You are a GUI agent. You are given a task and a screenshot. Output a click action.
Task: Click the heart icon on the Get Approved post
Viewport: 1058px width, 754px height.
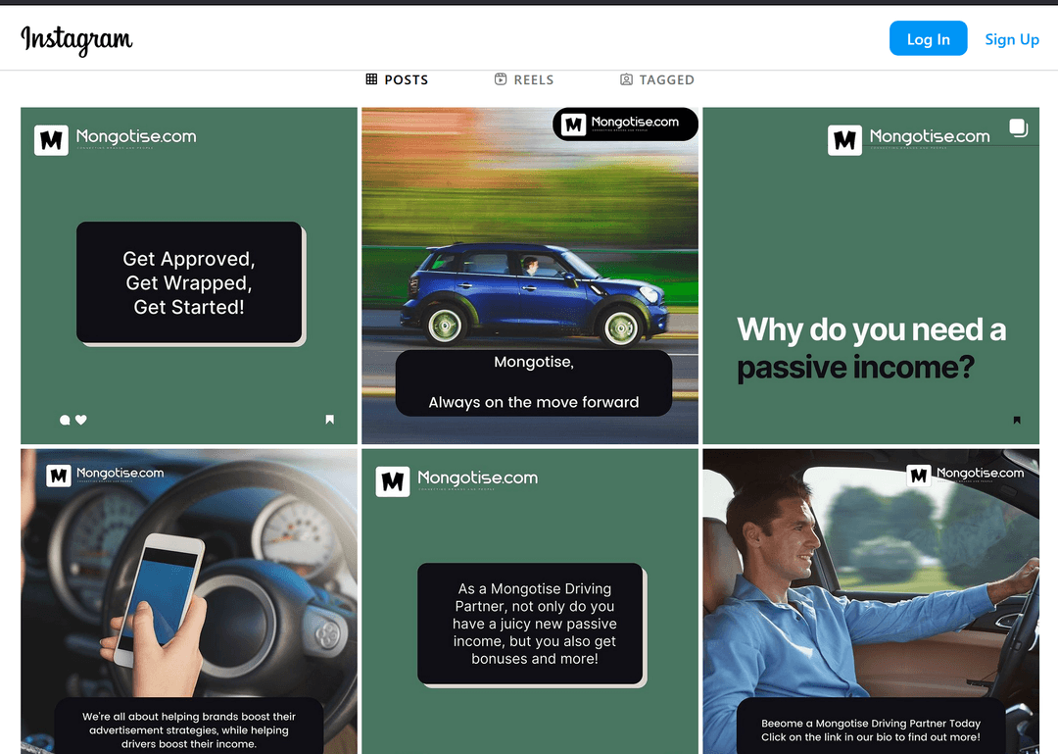tap(81, 420)
